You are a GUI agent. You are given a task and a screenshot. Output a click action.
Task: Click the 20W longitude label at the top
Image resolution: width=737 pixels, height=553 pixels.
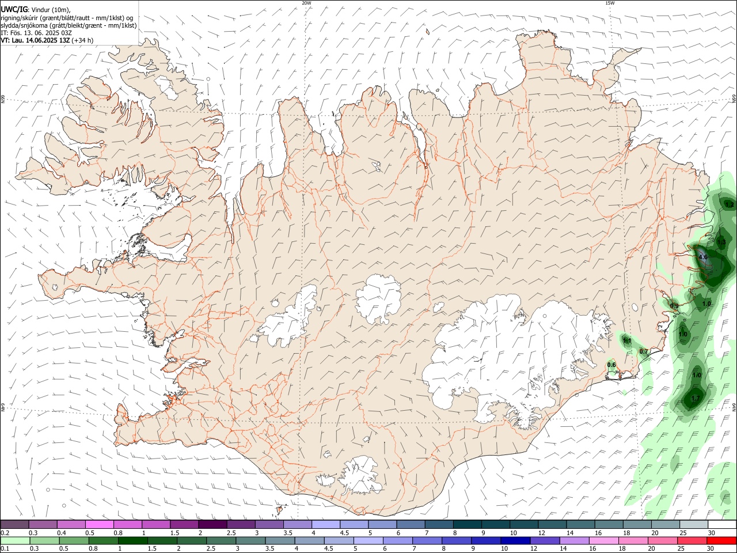point(306,3)
